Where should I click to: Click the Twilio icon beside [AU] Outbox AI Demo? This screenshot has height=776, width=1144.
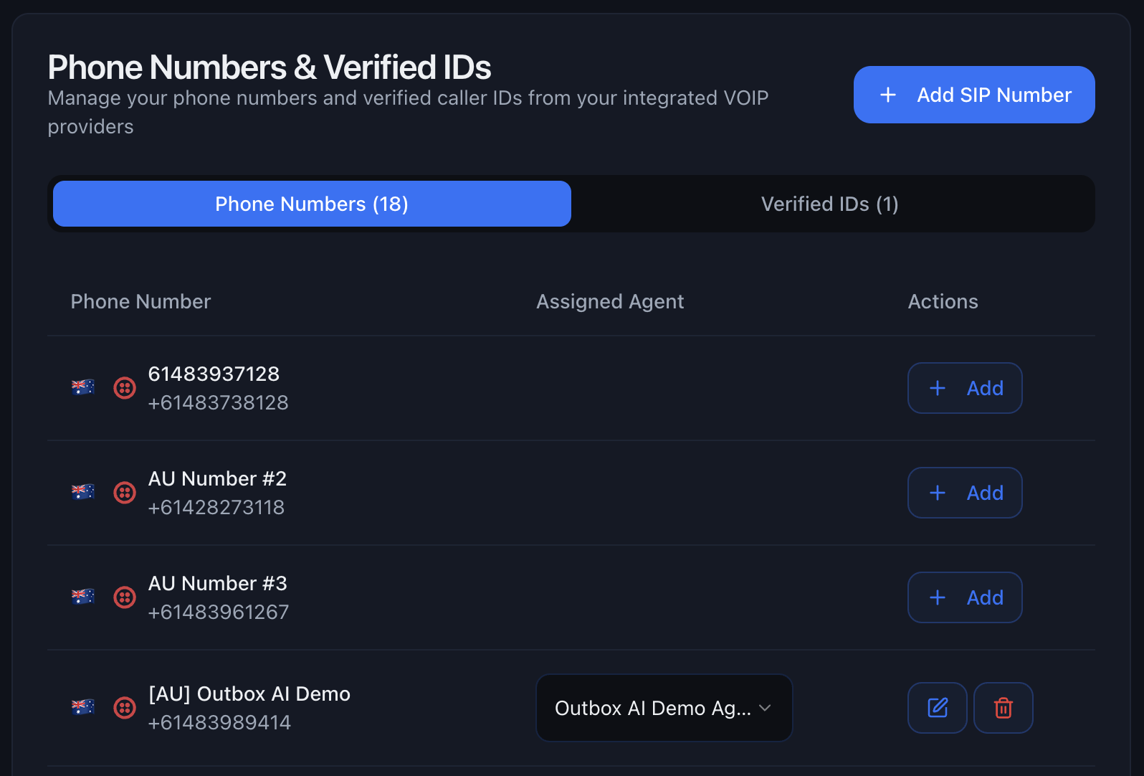point(124,708)
